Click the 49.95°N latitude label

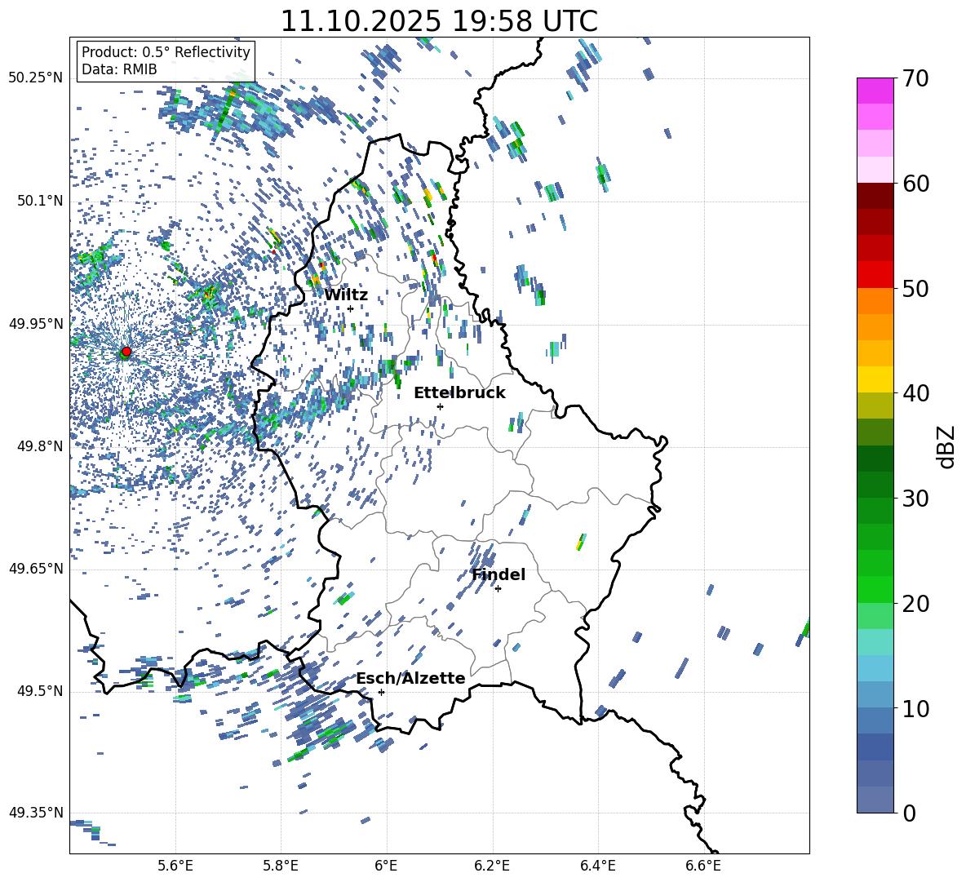(36, 324)
